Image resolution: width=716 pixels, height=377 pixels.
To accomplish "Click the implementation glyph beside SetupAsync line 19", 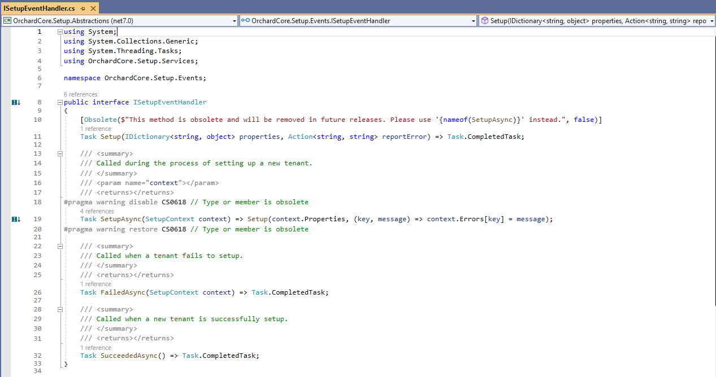I will [x=16, y=219].
